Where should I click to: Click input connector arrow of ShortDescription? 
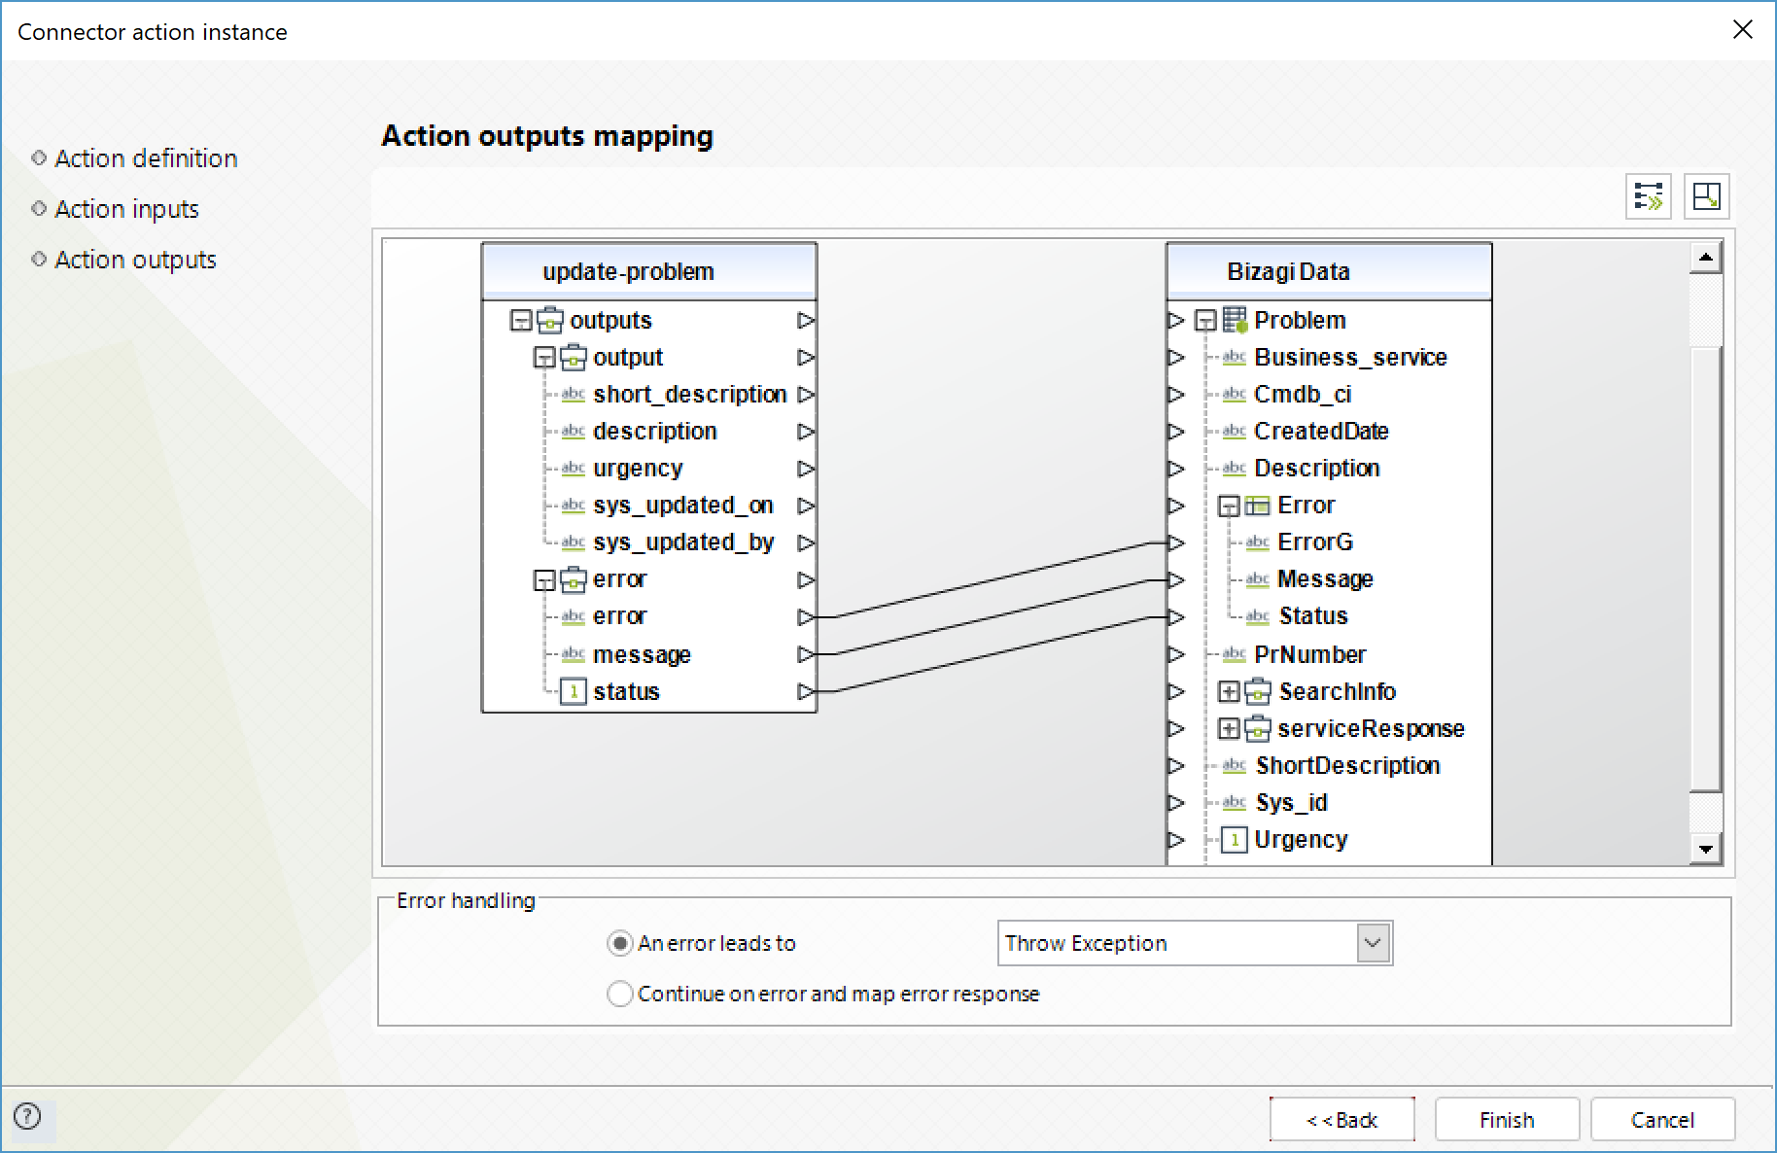pyautogui.click(x=1176, y=765)
